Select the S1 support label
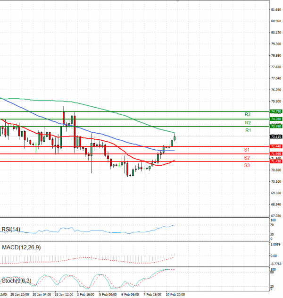 247,150
